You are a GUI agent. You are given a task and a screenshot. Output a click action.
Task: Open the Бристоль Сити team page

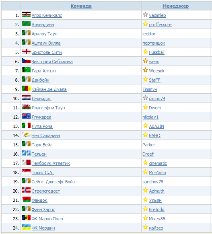tap(47, 52)
